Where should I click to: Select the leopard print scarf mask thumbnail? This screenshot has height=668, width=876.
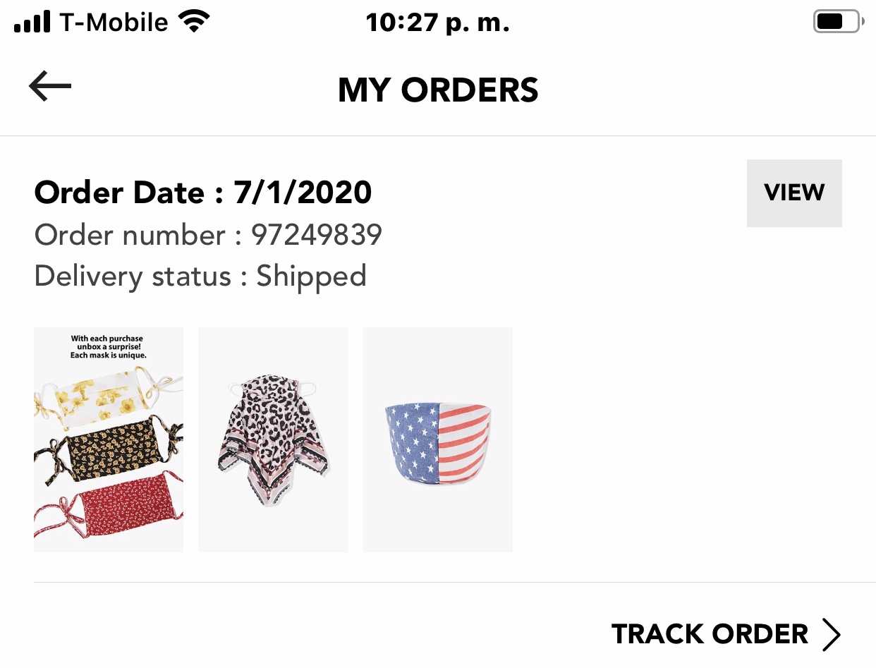click(x=273, y=439)
